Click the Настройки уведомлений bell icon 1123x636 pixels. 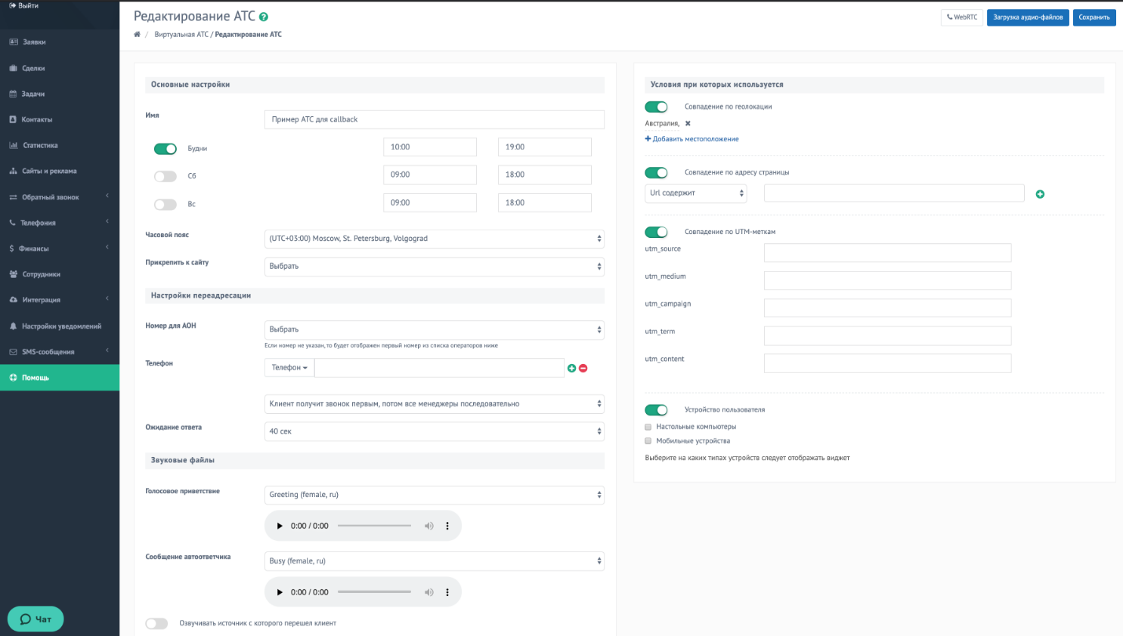[14, 326]
